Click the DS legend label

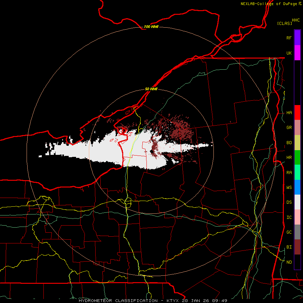[x=289, y=202]
